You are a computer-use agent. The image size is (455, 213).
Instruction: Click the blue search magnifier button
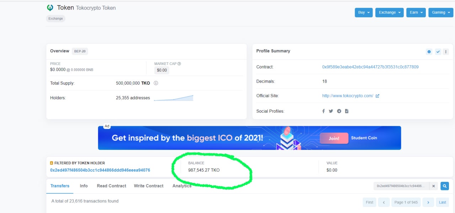coord(445,186)
